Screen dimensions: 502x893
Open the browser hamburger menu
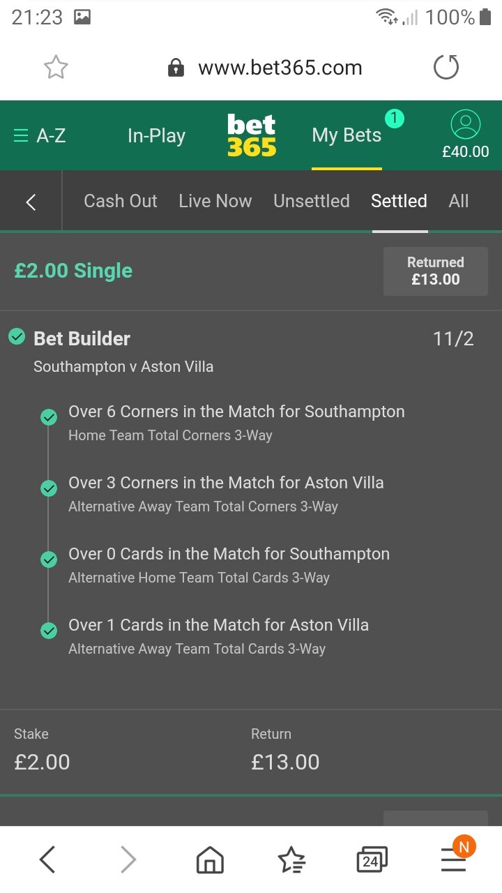coord(453,860)
